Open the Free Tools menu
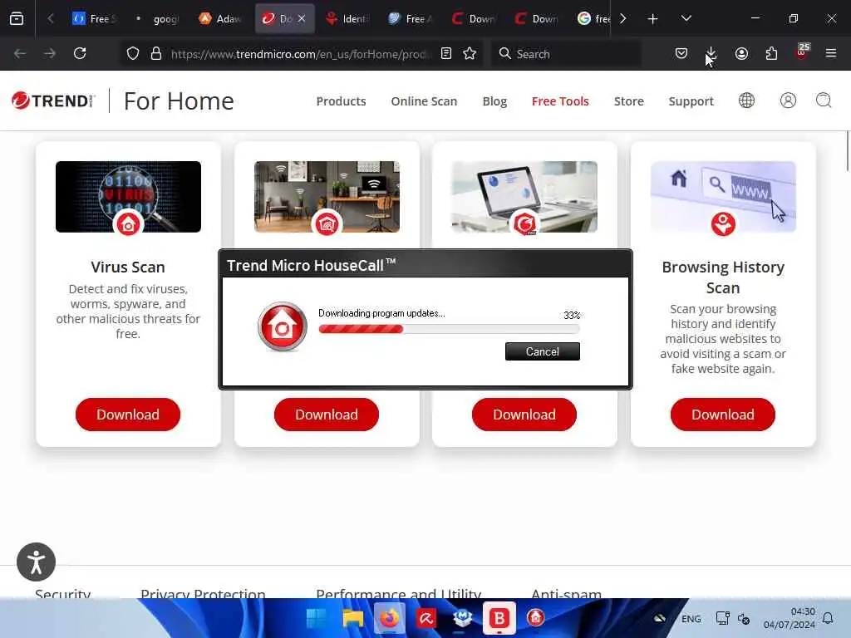The width and height of the screenshot is (851, 638). coord(560,101)
